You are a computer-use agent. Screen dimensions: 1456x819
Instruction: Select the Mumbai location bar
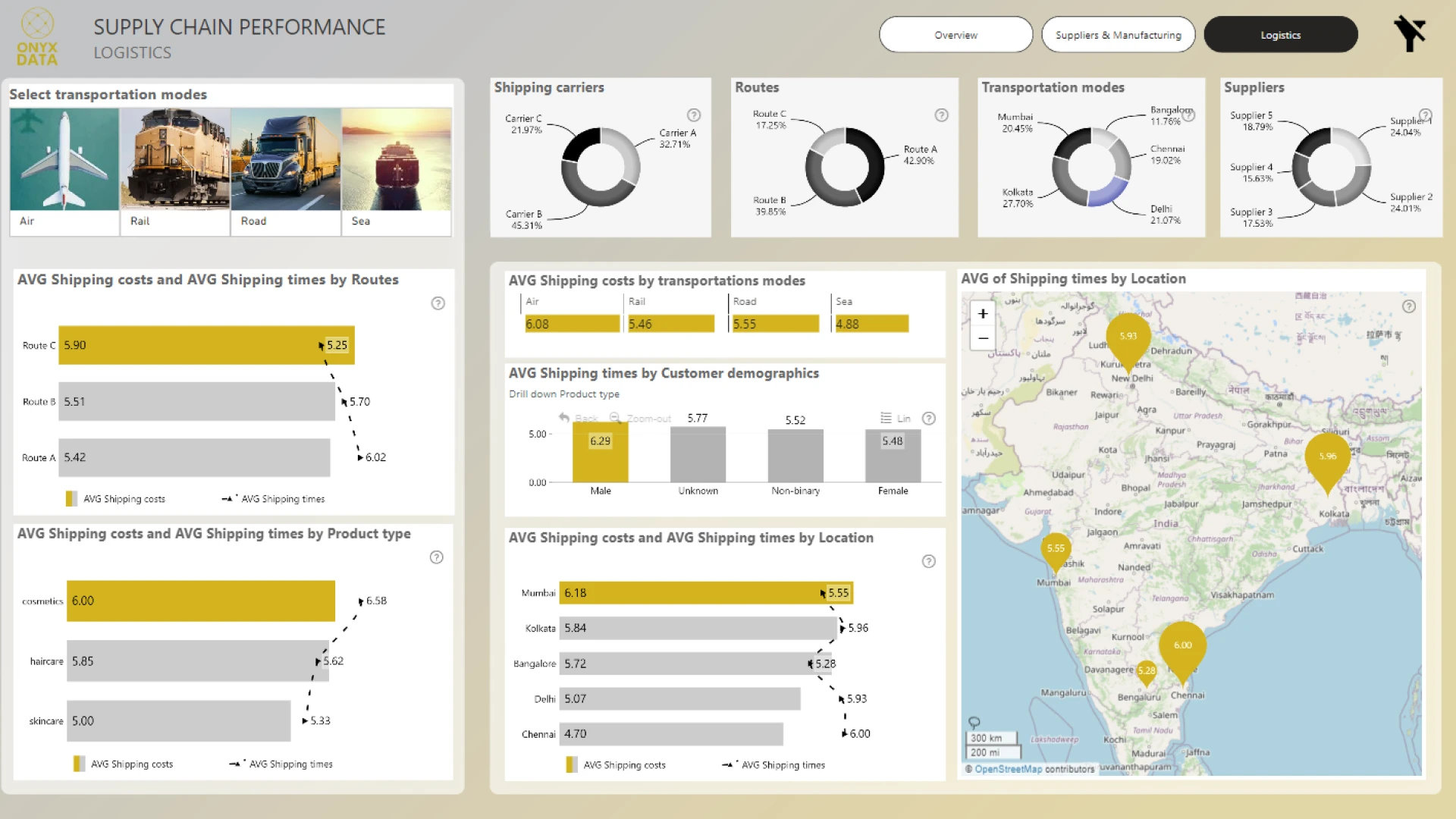(706, 593)
